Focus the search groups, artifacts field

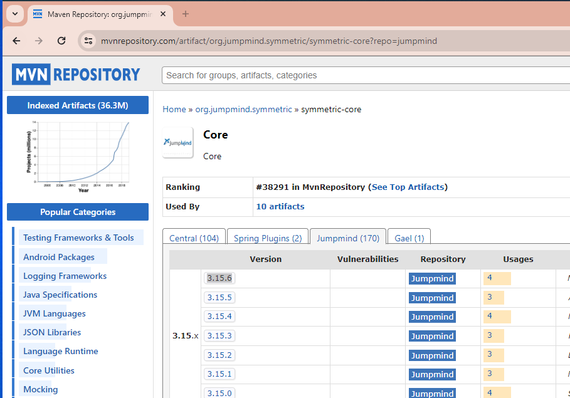click(x=366, y=75)
